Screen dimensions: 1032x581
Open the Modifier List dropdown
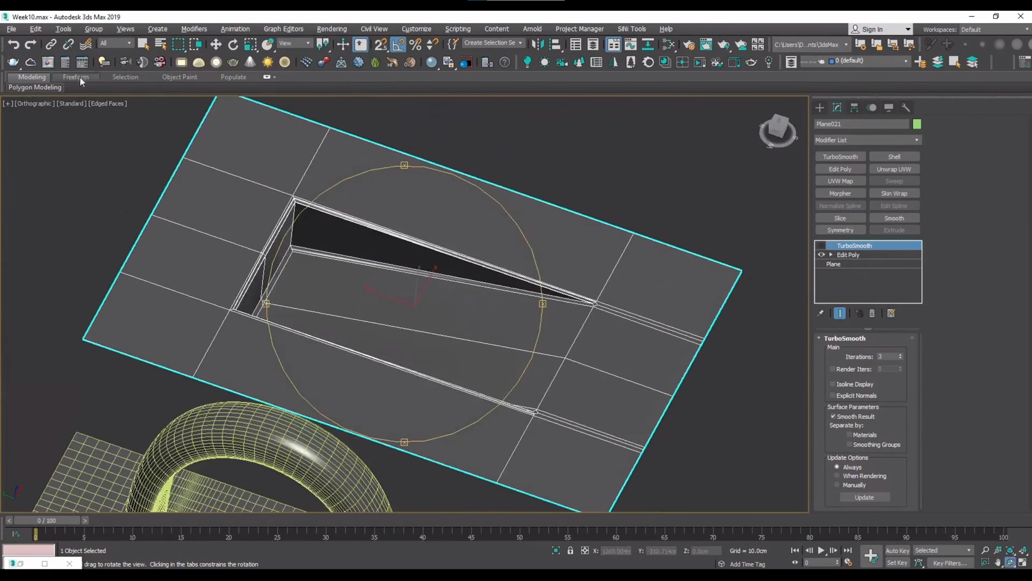tap(868, 140)
